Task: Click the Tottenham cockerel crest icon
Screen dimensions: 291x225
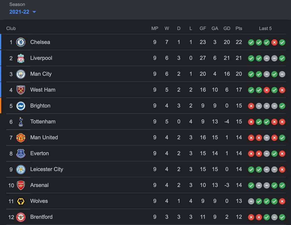Action: [21, 122]
